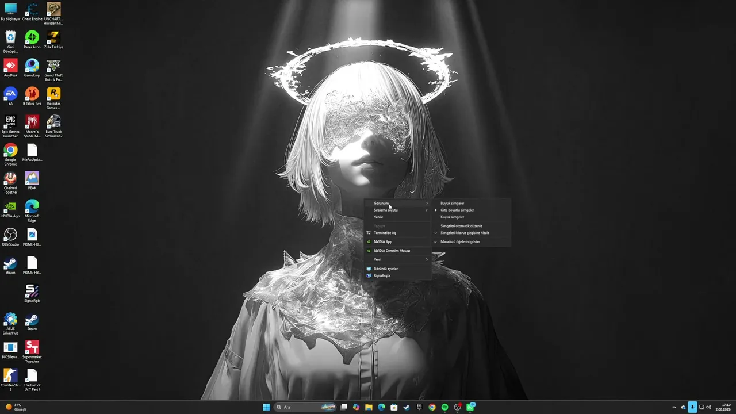736x414 pixels.
Task: Select Euro Truck Simulator 2 shortcut
Action: point(53,126)
